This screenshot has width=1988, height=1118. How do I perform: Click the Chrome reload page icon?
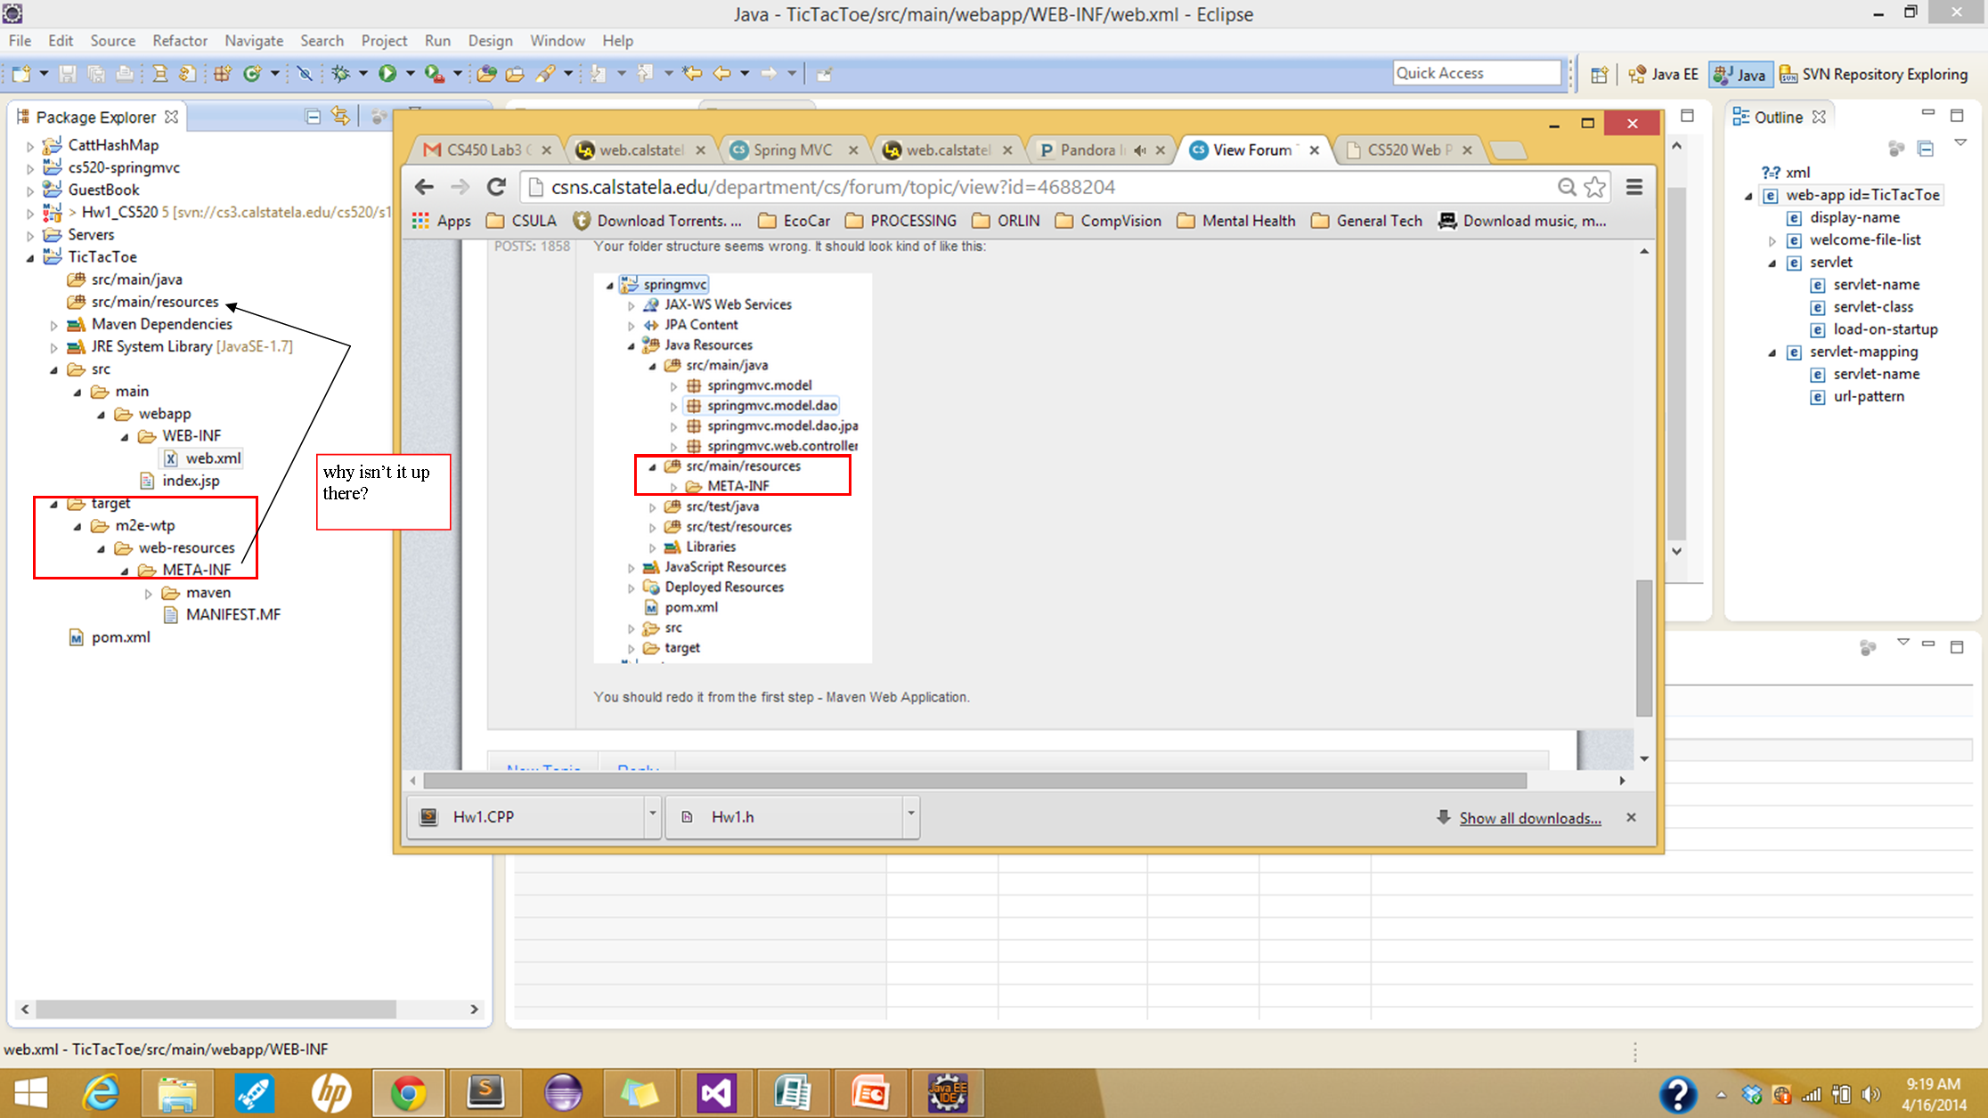point(496,187)
